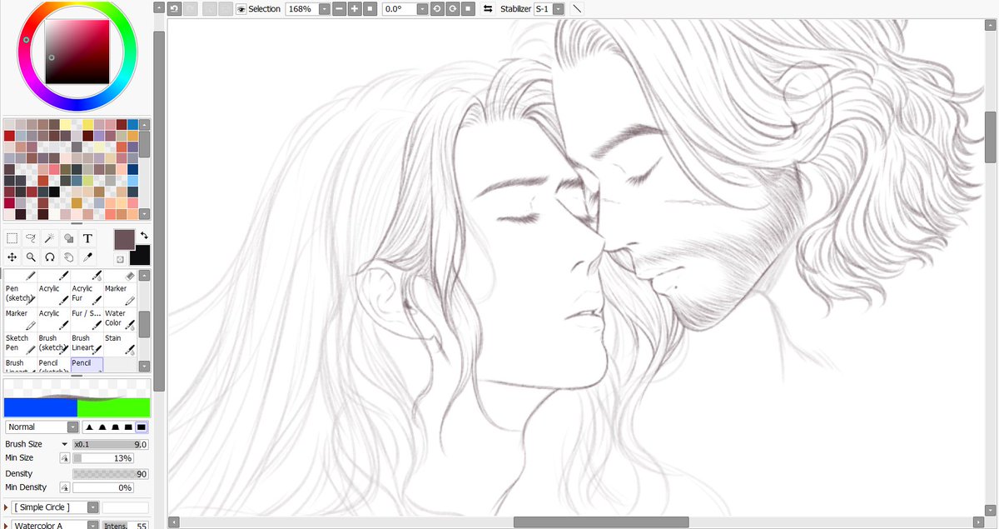Choose the Brush (sketch) tool
Image resolution: width=999 pixels, height=529 pixels.
[53, 342]
